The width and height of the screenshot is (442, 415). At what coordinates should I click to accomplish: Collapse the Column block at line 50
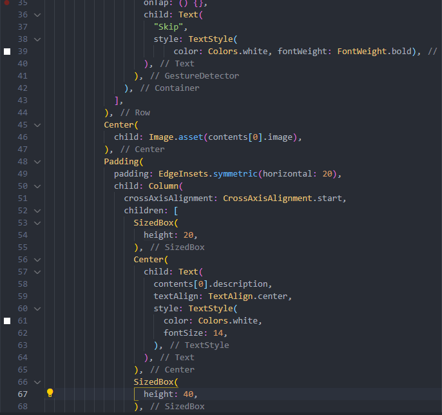(x=37, y=186)
